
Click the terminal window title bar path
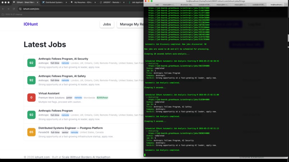[x=215, y=1]
